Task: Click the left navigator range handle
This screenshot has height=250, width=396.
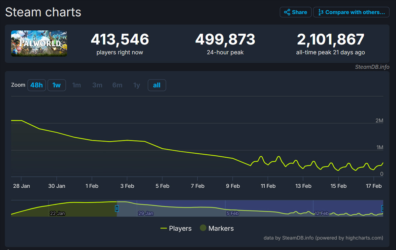Action: pos(117,208)
